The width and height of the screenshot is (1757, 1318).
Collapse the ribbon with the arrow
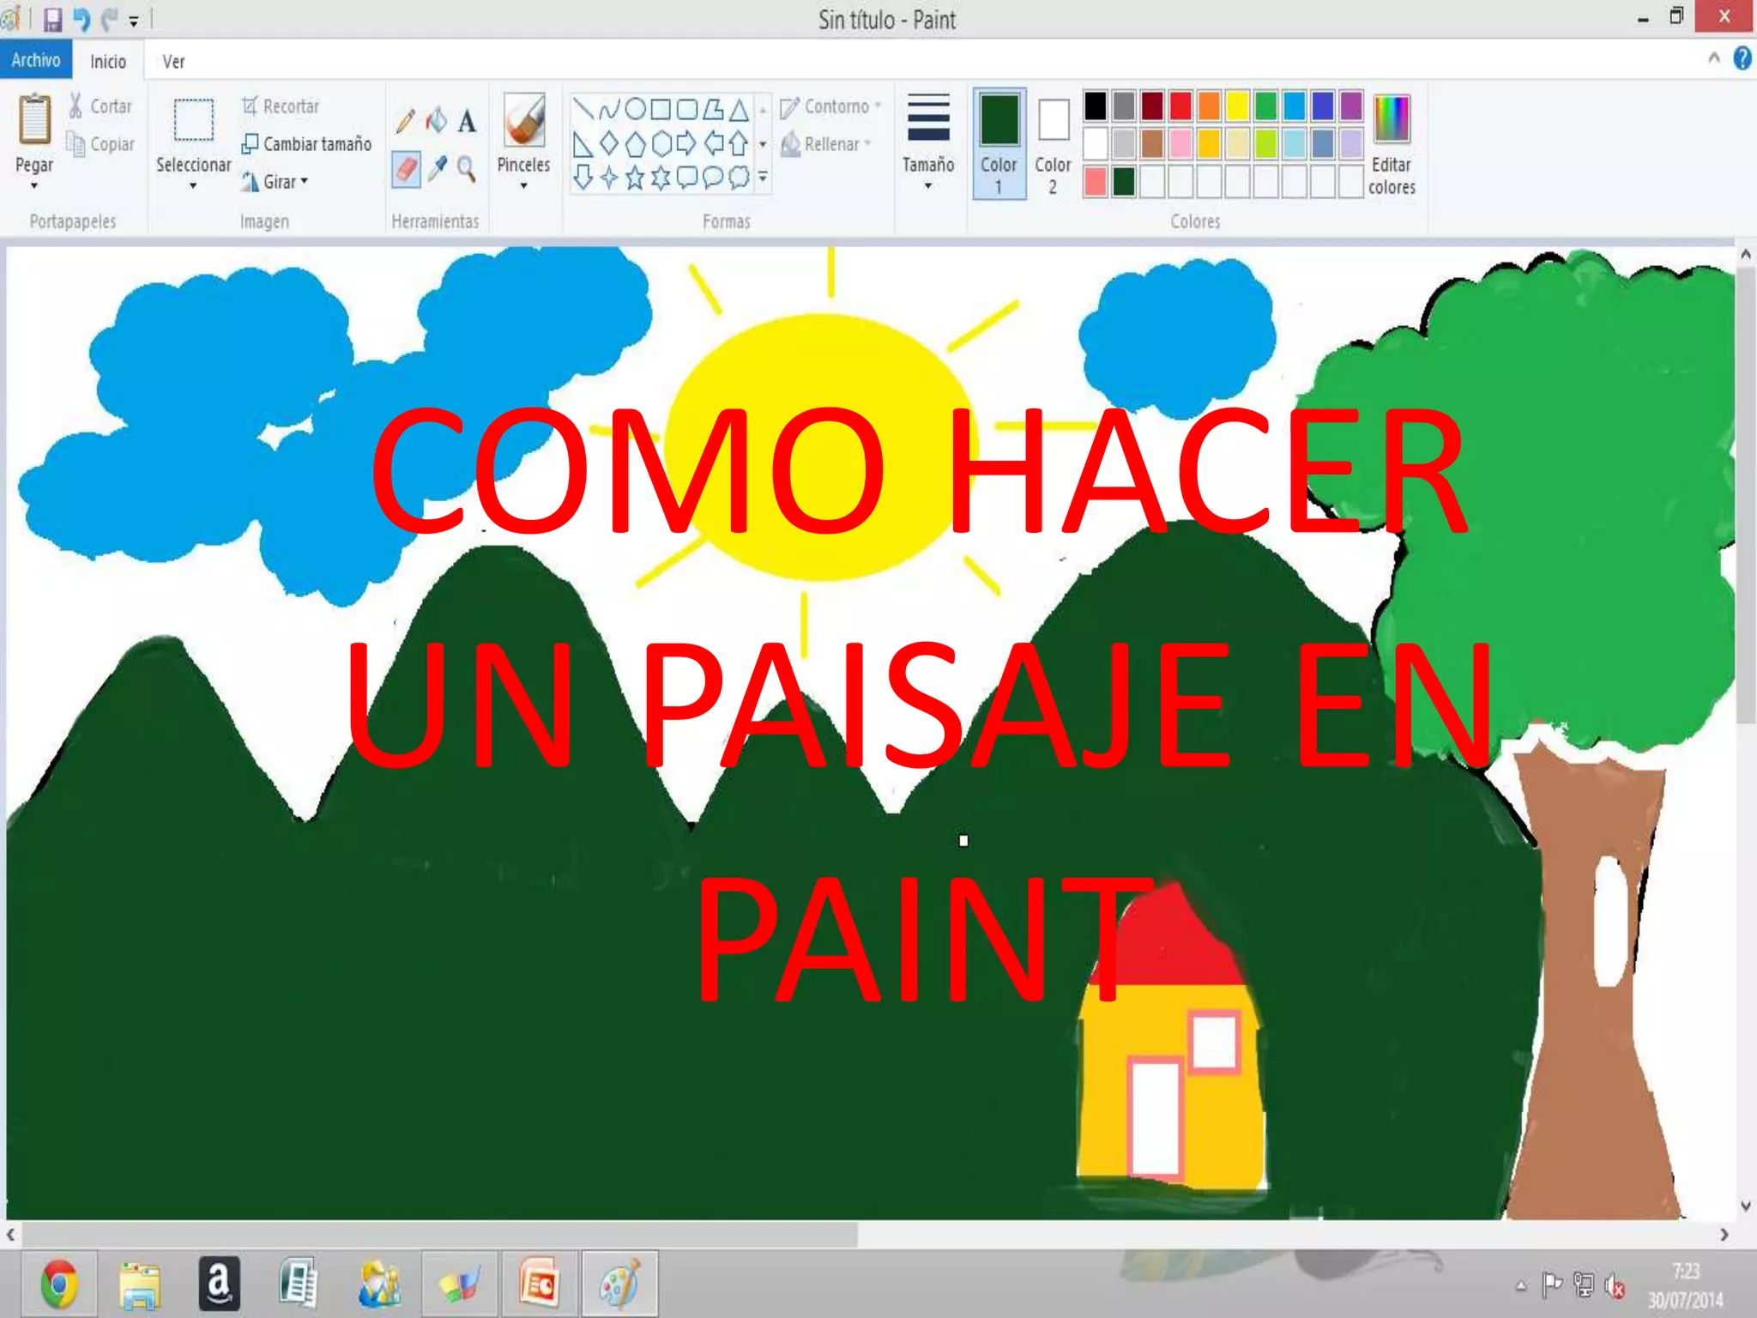point(1713,58)
